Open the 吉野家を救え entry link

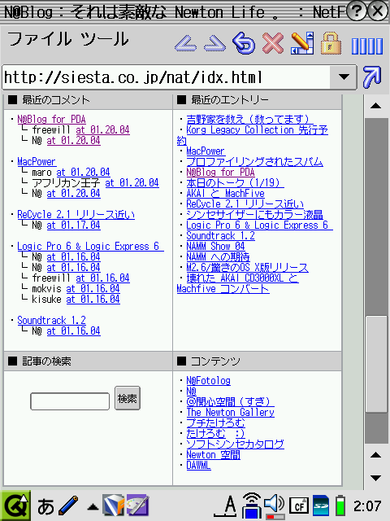(x=249, y=120)
